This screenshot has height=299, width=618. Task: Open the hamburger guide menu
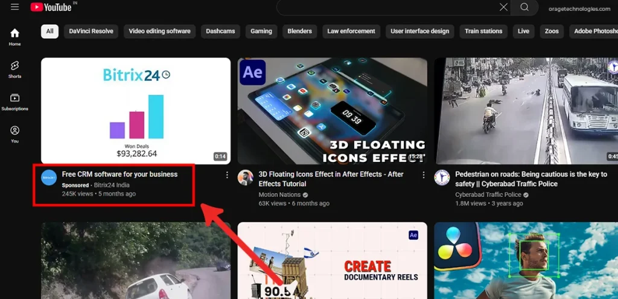[x=15, y=7]
